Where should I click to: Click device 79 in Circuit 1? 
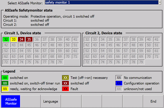click(60, 62)
